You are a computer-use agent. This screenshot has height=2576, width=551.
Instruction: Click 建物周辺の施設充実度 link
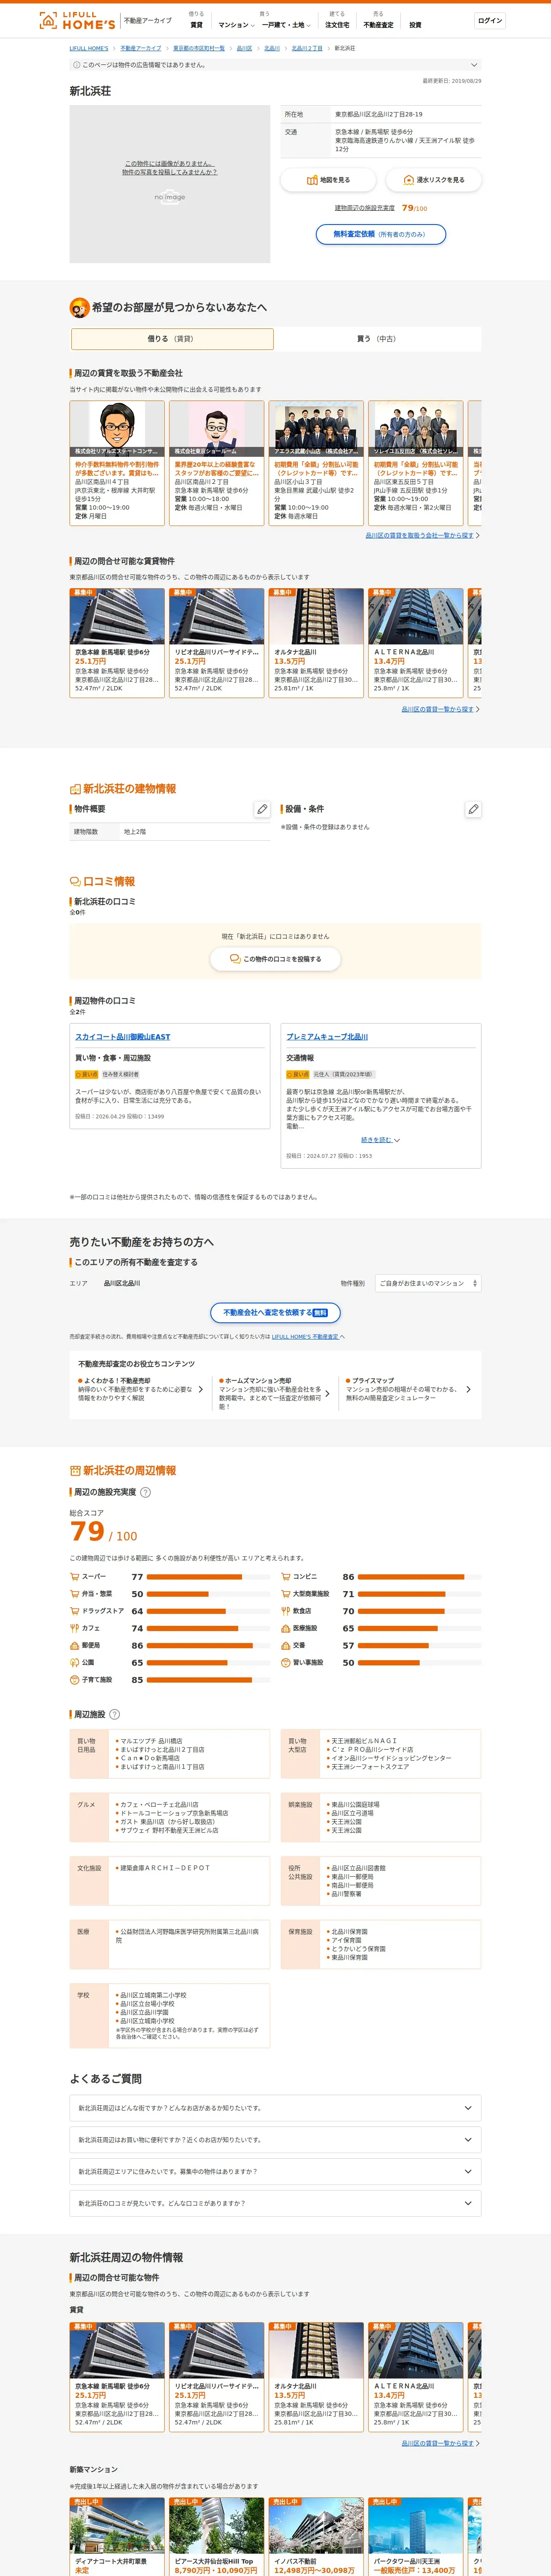click(365, 208)
